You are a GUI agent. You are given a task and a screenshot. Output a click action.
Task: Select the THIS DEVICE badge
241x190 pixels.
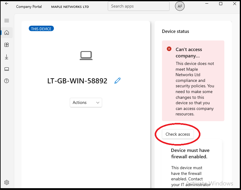[41, 29]
